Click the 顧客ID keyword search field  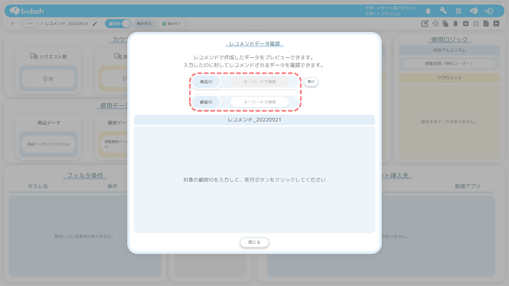[x=260, y=102]
